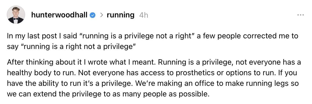Open the running topic
This screenshot has width=312, height=104.
[121, 15]
